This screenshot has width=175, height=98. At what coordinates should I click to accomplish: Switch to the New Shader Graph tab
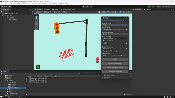(x=68, y=10)
